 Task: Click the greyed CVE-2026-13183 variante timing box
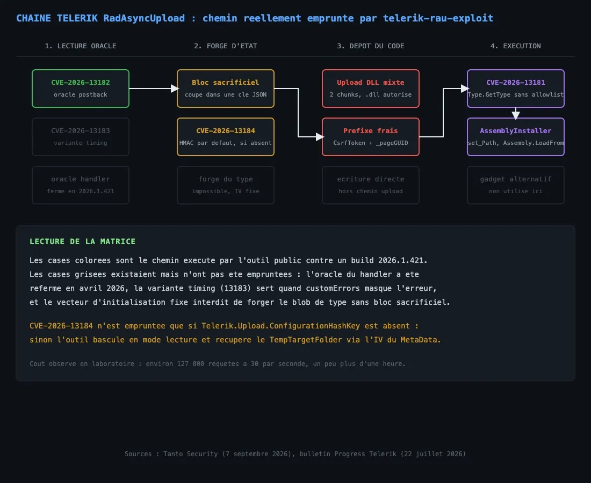(x=81, y=137)
